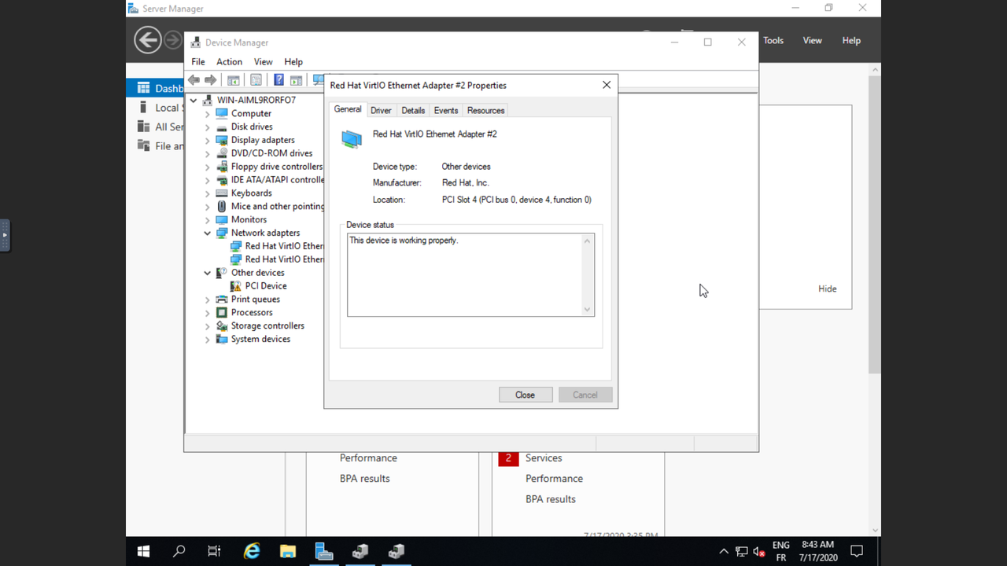Select the Processors category icon

coord(222,313)
